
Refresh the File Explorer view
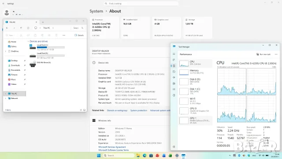pyautogui.click(x=28, y=28)
